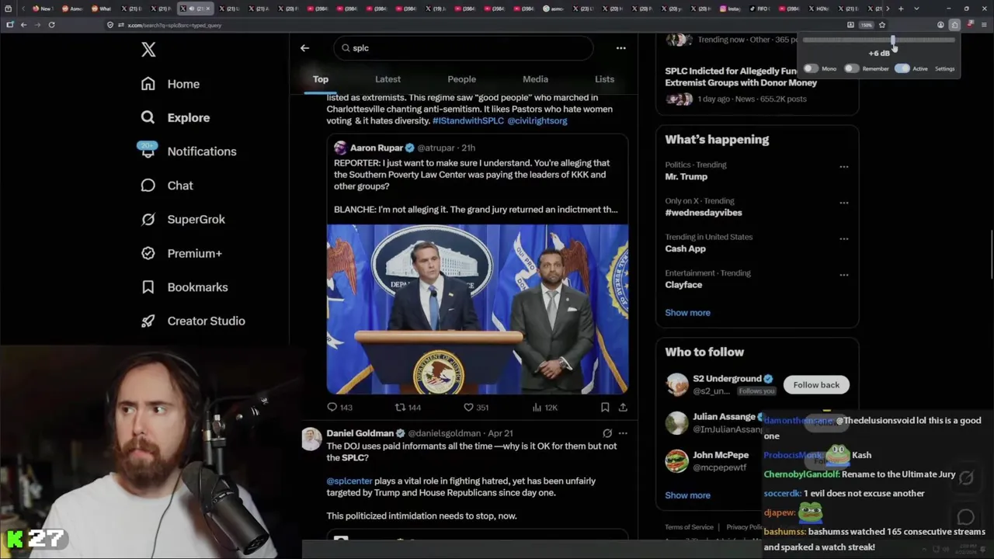The width and height of the screenshot is (994, 559).
Task: Click the volume gain slider handle
Action: [894, 40]
